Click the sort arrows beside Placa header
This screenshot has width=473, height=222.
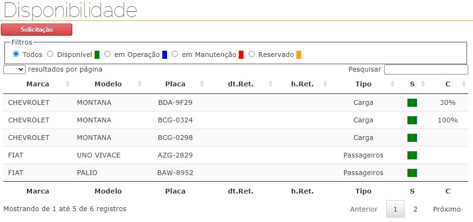point(202,84)
